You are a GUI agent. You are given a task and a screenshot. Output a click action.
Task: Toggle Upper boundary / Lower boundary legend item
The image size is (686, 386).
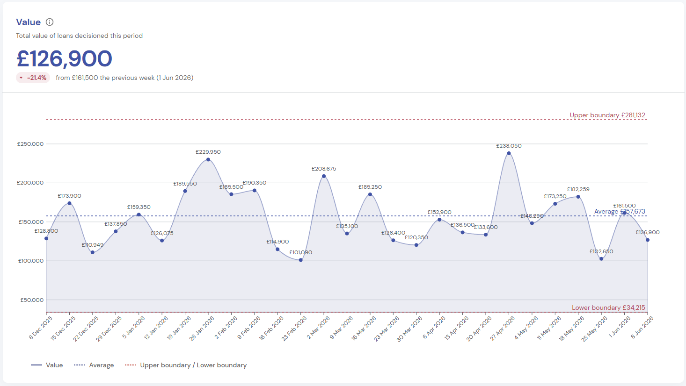click(x=186, y=365)
